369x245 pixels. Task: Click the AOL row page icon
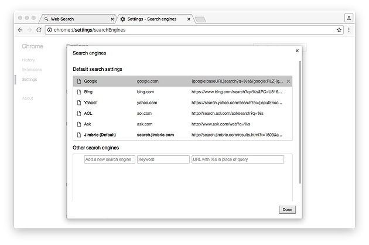[79, 113]
